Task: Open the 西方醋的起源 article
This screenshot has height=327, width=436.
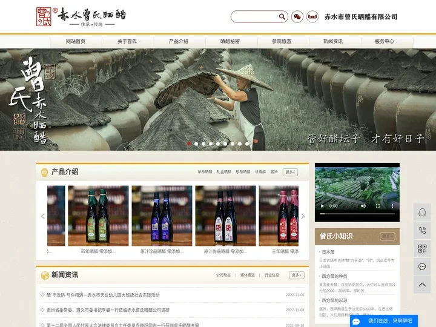Action: pyautogui.click(x=334, y=300)
